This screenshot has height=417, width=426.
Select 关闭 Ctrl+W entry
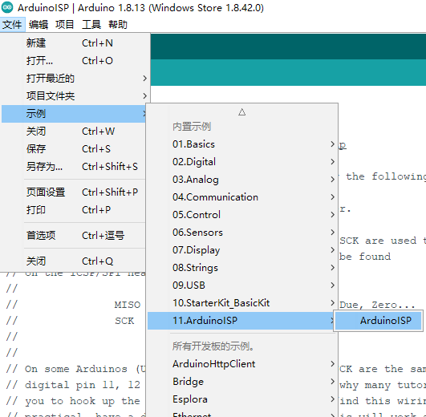(74, 132)
